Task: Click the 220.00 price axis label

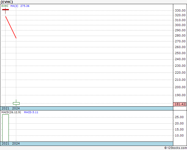Action: [x=180, y=73]
